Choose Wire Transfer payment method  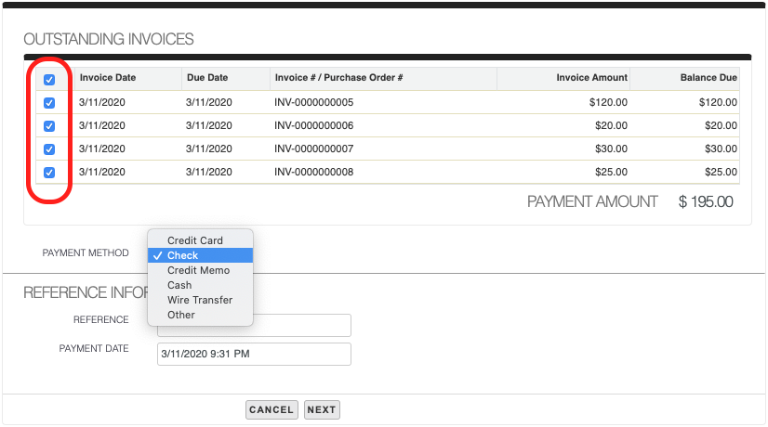(x=200, y=300)
